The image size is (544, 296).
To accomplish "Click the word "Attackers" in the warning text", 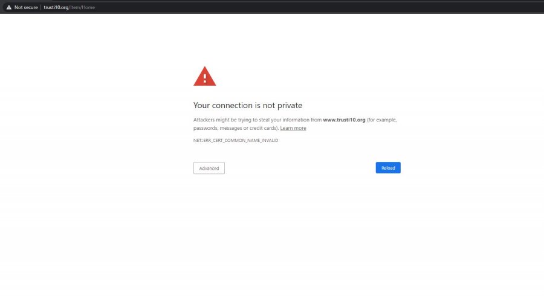I will tap(205, 120).
